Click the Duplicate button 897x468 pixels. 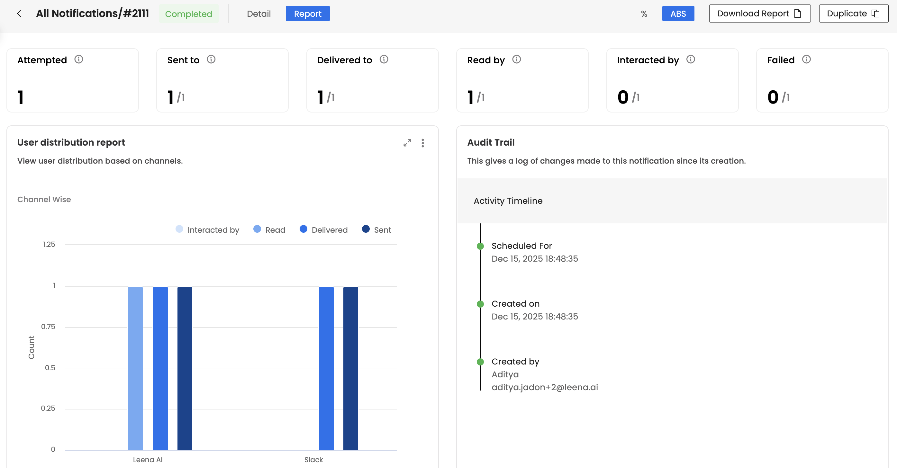[853, 14]
